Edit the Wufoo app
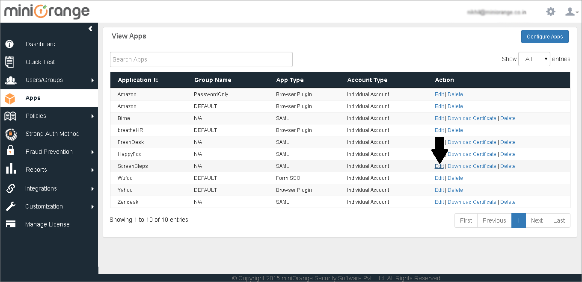Viewport: 582px width, 282px height. pos(439,178)
